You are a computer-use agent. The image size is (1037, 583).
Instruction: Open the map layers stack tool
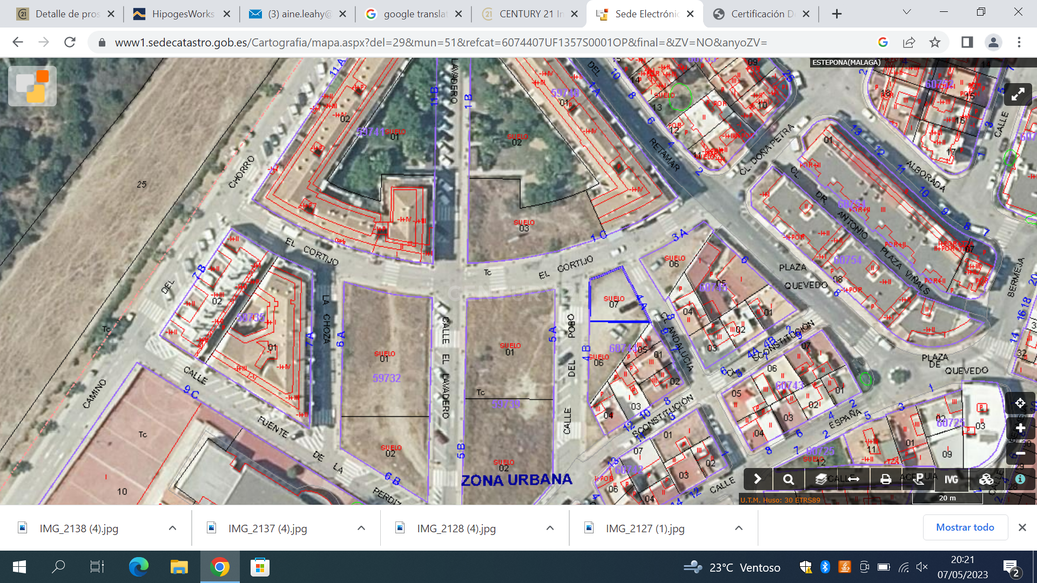point(821,479)
